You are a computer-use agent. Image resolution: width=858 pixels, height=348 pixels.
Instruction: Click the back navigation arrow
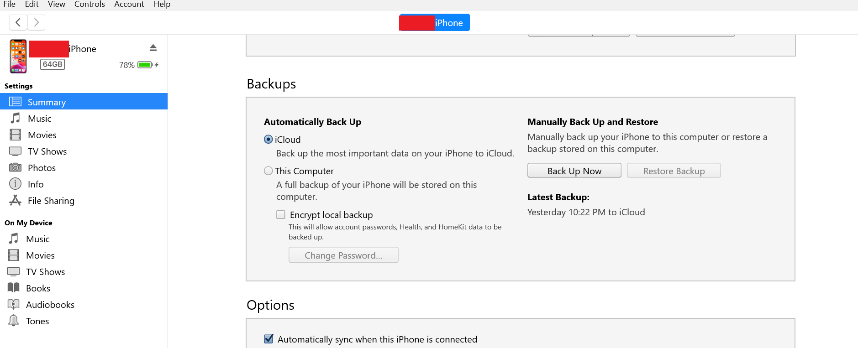tap(18, 22)
